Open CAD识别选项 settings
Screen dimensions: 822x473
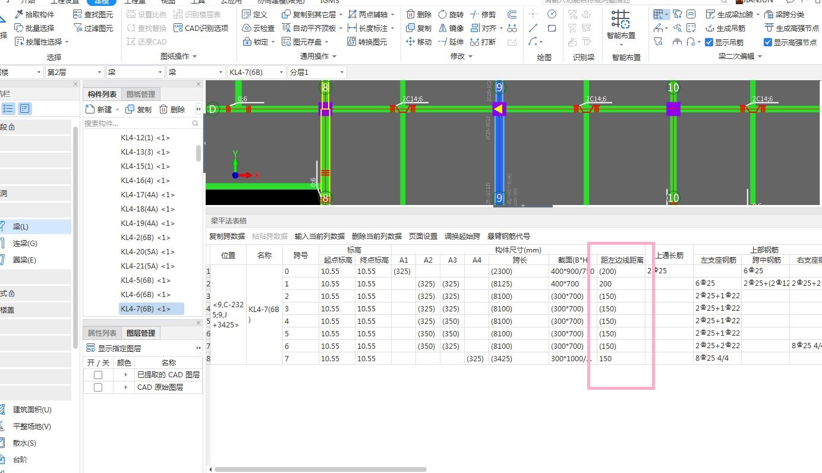point(201,28)
